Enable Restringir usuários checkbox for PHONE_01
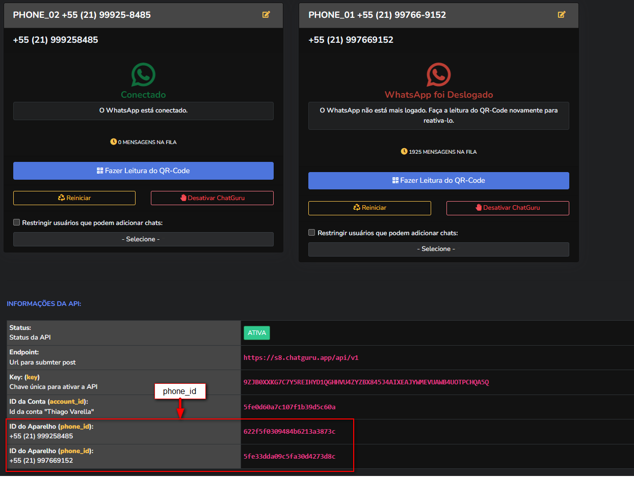Viewport: 634px width, 477px height. (x=312, y=233)
